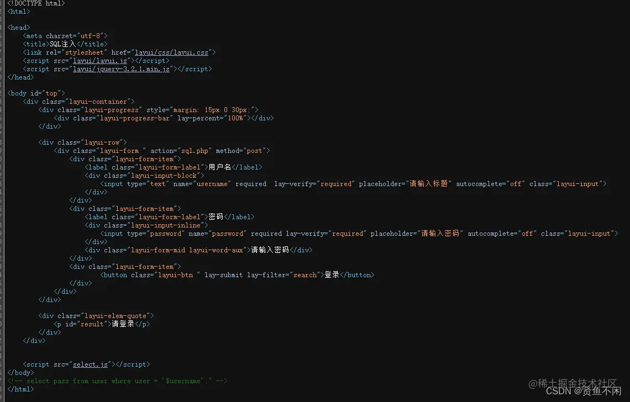630x402 pixels.
Task: Click the "layui-row" class value
Action: 102,142
